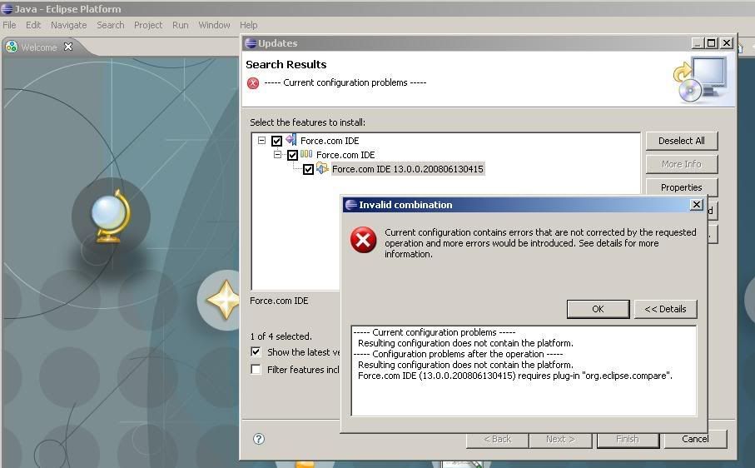The width and height of the screenshot is (755, 468).
Task: Hide error details with the << Details button
Action: [665, 309]
